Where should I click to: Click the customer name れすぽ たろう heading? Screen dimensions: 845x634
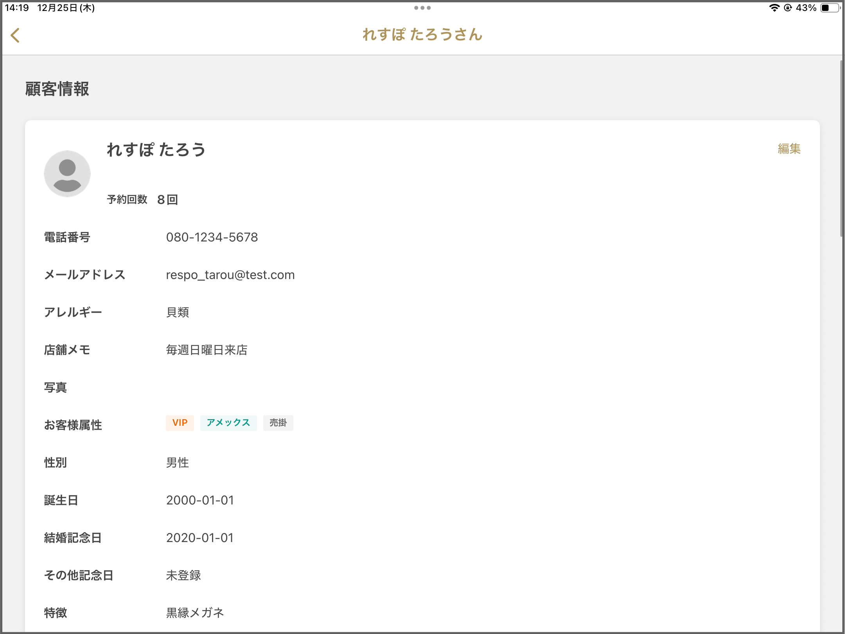pos(156,149)
